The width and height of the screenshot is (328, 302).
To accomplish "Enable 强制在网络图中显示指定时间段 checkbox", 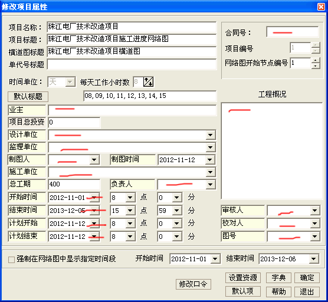I will (11, 260).
